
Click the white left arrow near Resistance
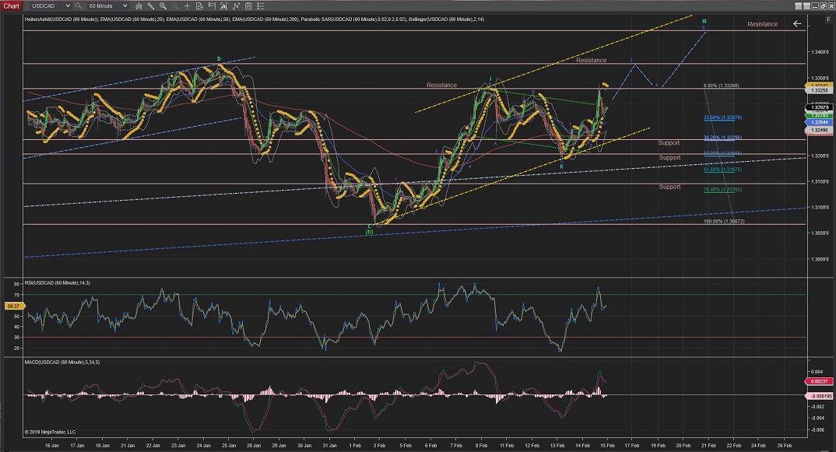pos(796,24)
